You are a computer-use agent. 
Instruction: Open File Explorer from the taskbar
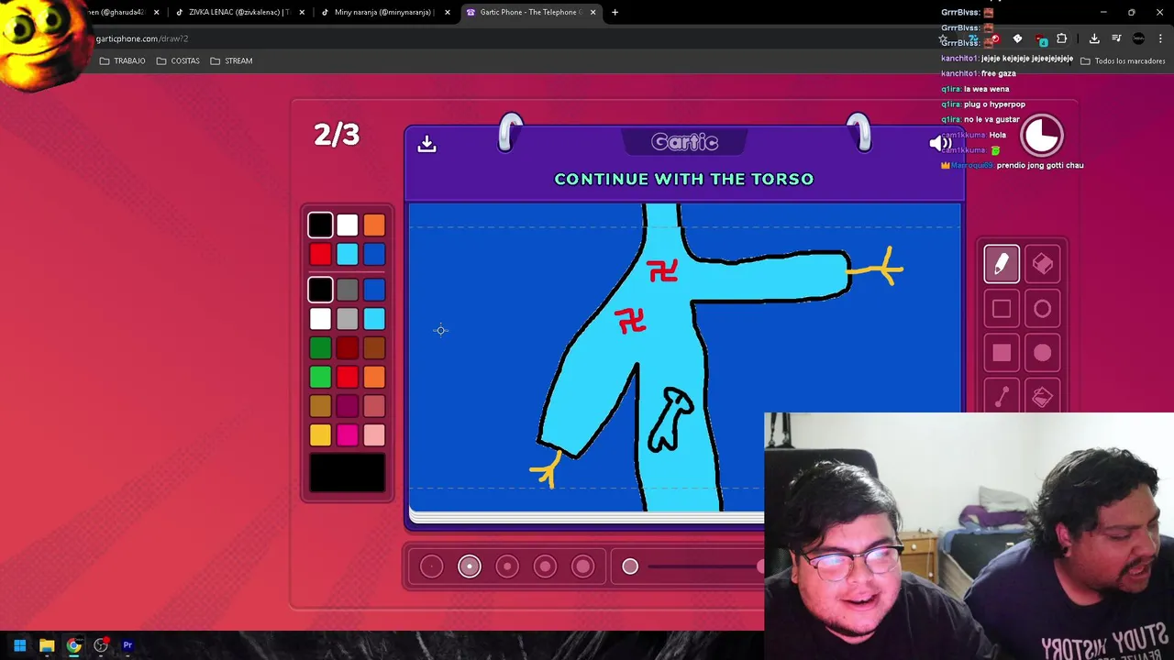tap(47, 645)
